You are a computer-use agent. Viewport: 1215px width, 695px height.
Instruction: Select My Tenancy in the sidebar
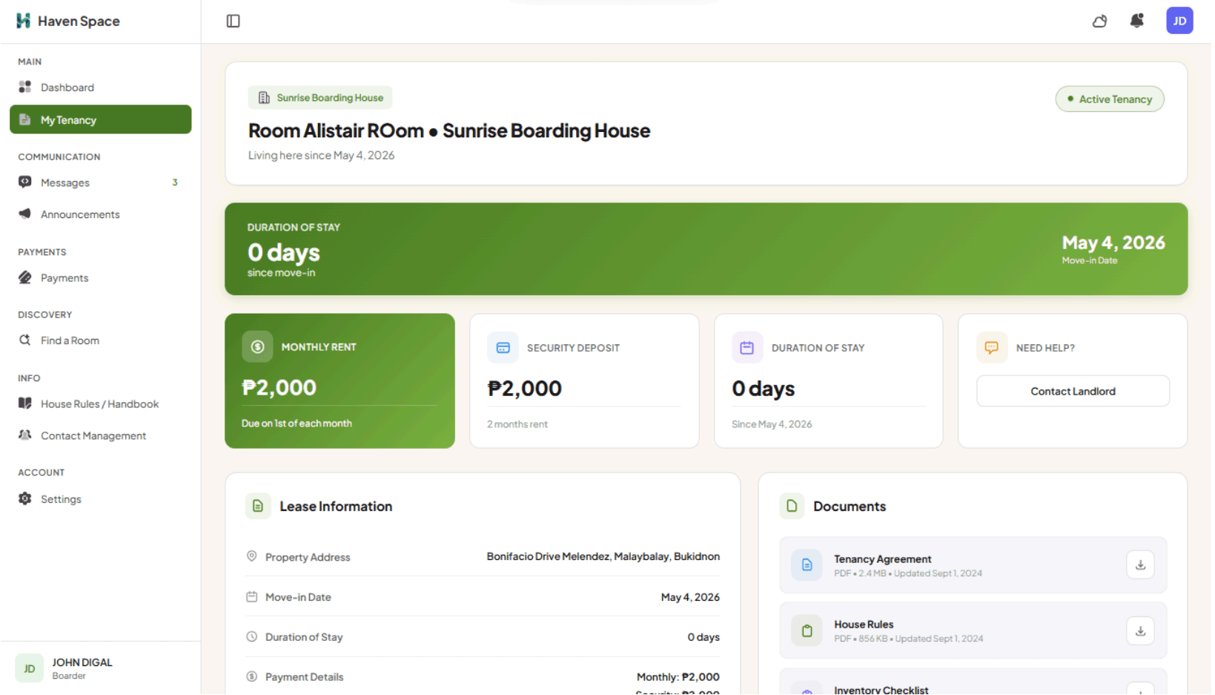pyautogui.click(x=101, y=119)
